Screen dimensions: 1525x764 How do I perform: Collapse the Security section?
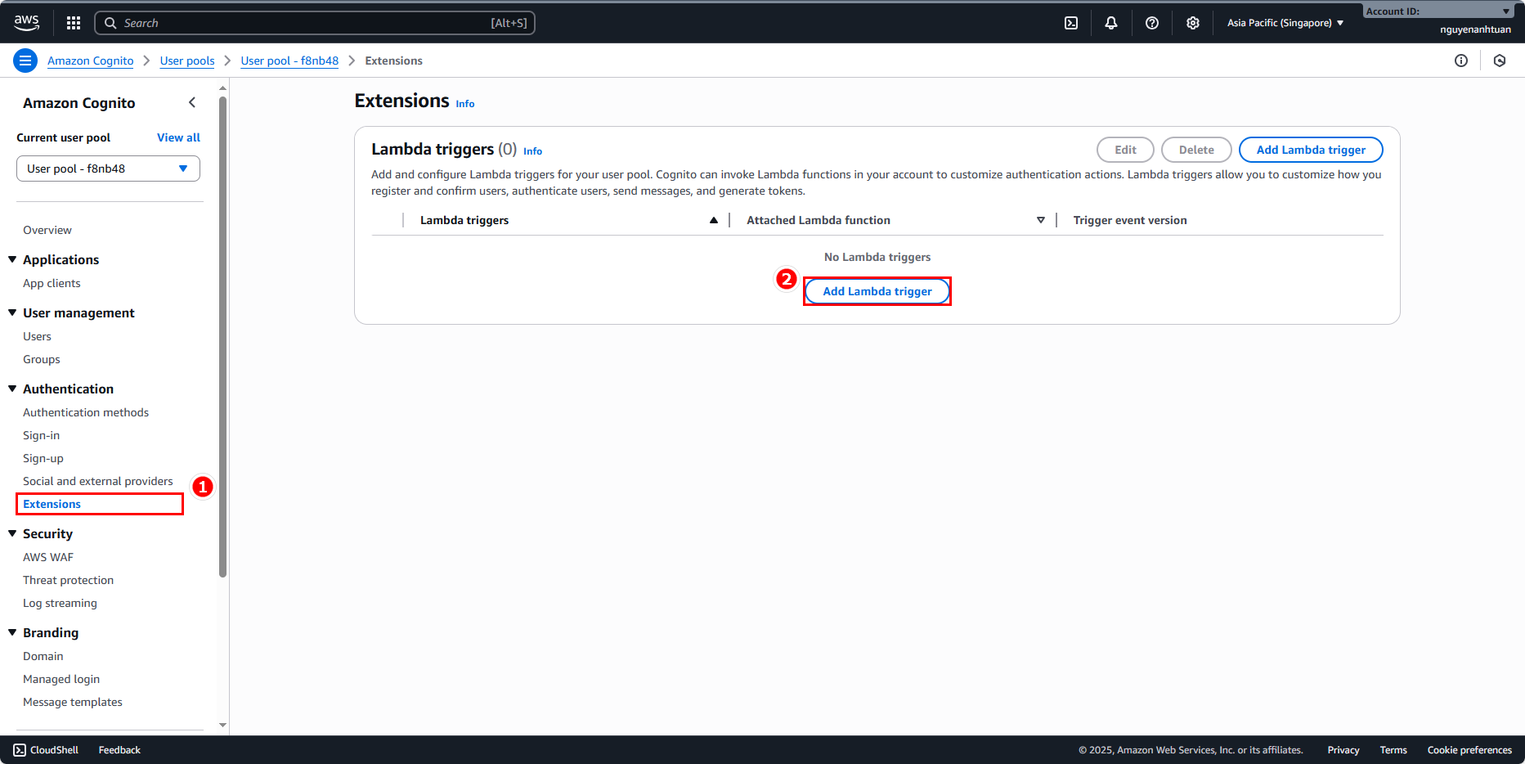pos(12,533)
